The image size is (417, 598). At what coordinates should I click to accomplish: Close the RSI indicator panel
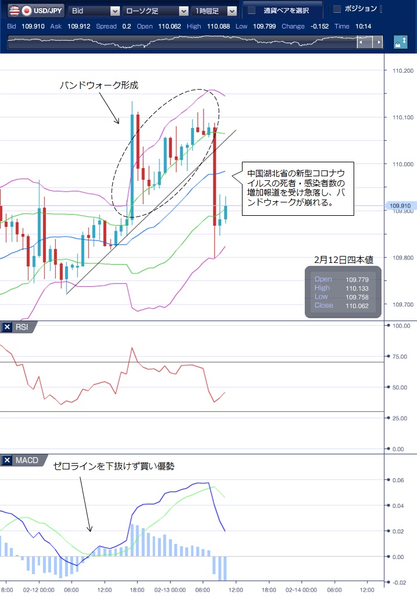(x=8, y=328)
